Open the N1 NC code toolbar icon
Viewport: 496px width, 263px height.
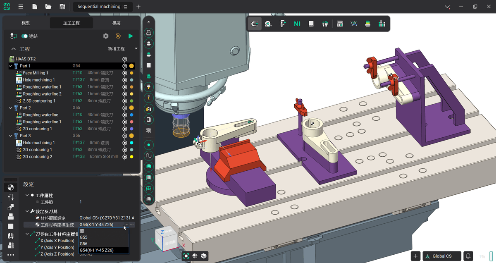tap(297, 24)
